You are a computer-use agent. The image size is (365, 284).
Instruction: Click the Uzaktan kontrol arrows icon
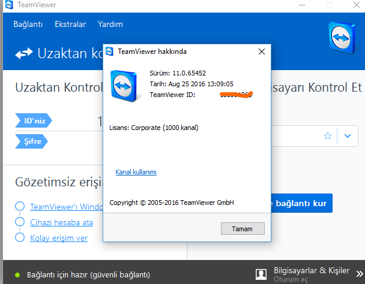24,53
